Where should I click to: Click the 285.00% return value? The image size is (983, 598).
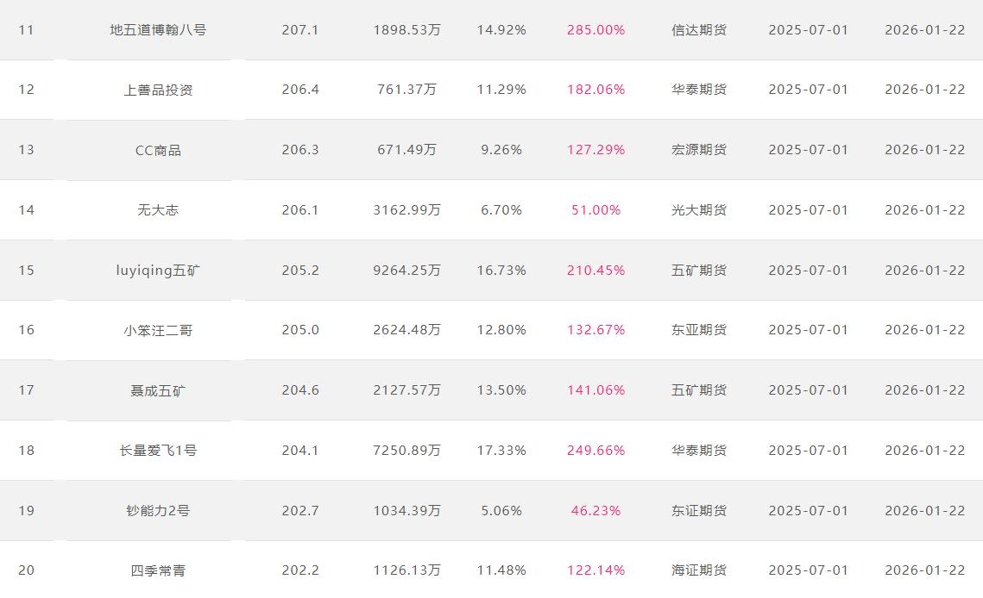coord(595,30)
